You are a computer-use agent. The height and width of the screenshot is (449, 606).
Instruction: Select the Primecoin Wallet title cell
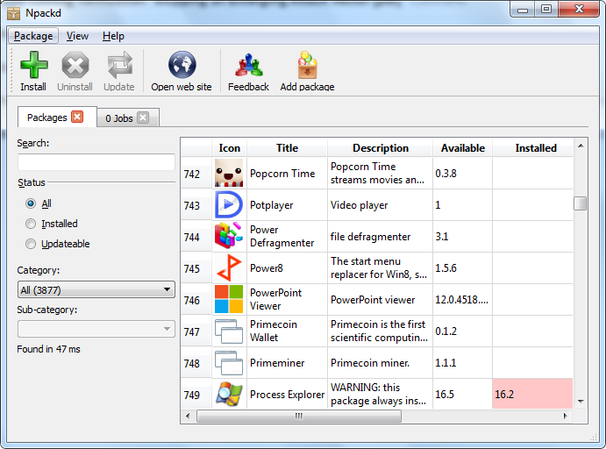click(287, 331)
